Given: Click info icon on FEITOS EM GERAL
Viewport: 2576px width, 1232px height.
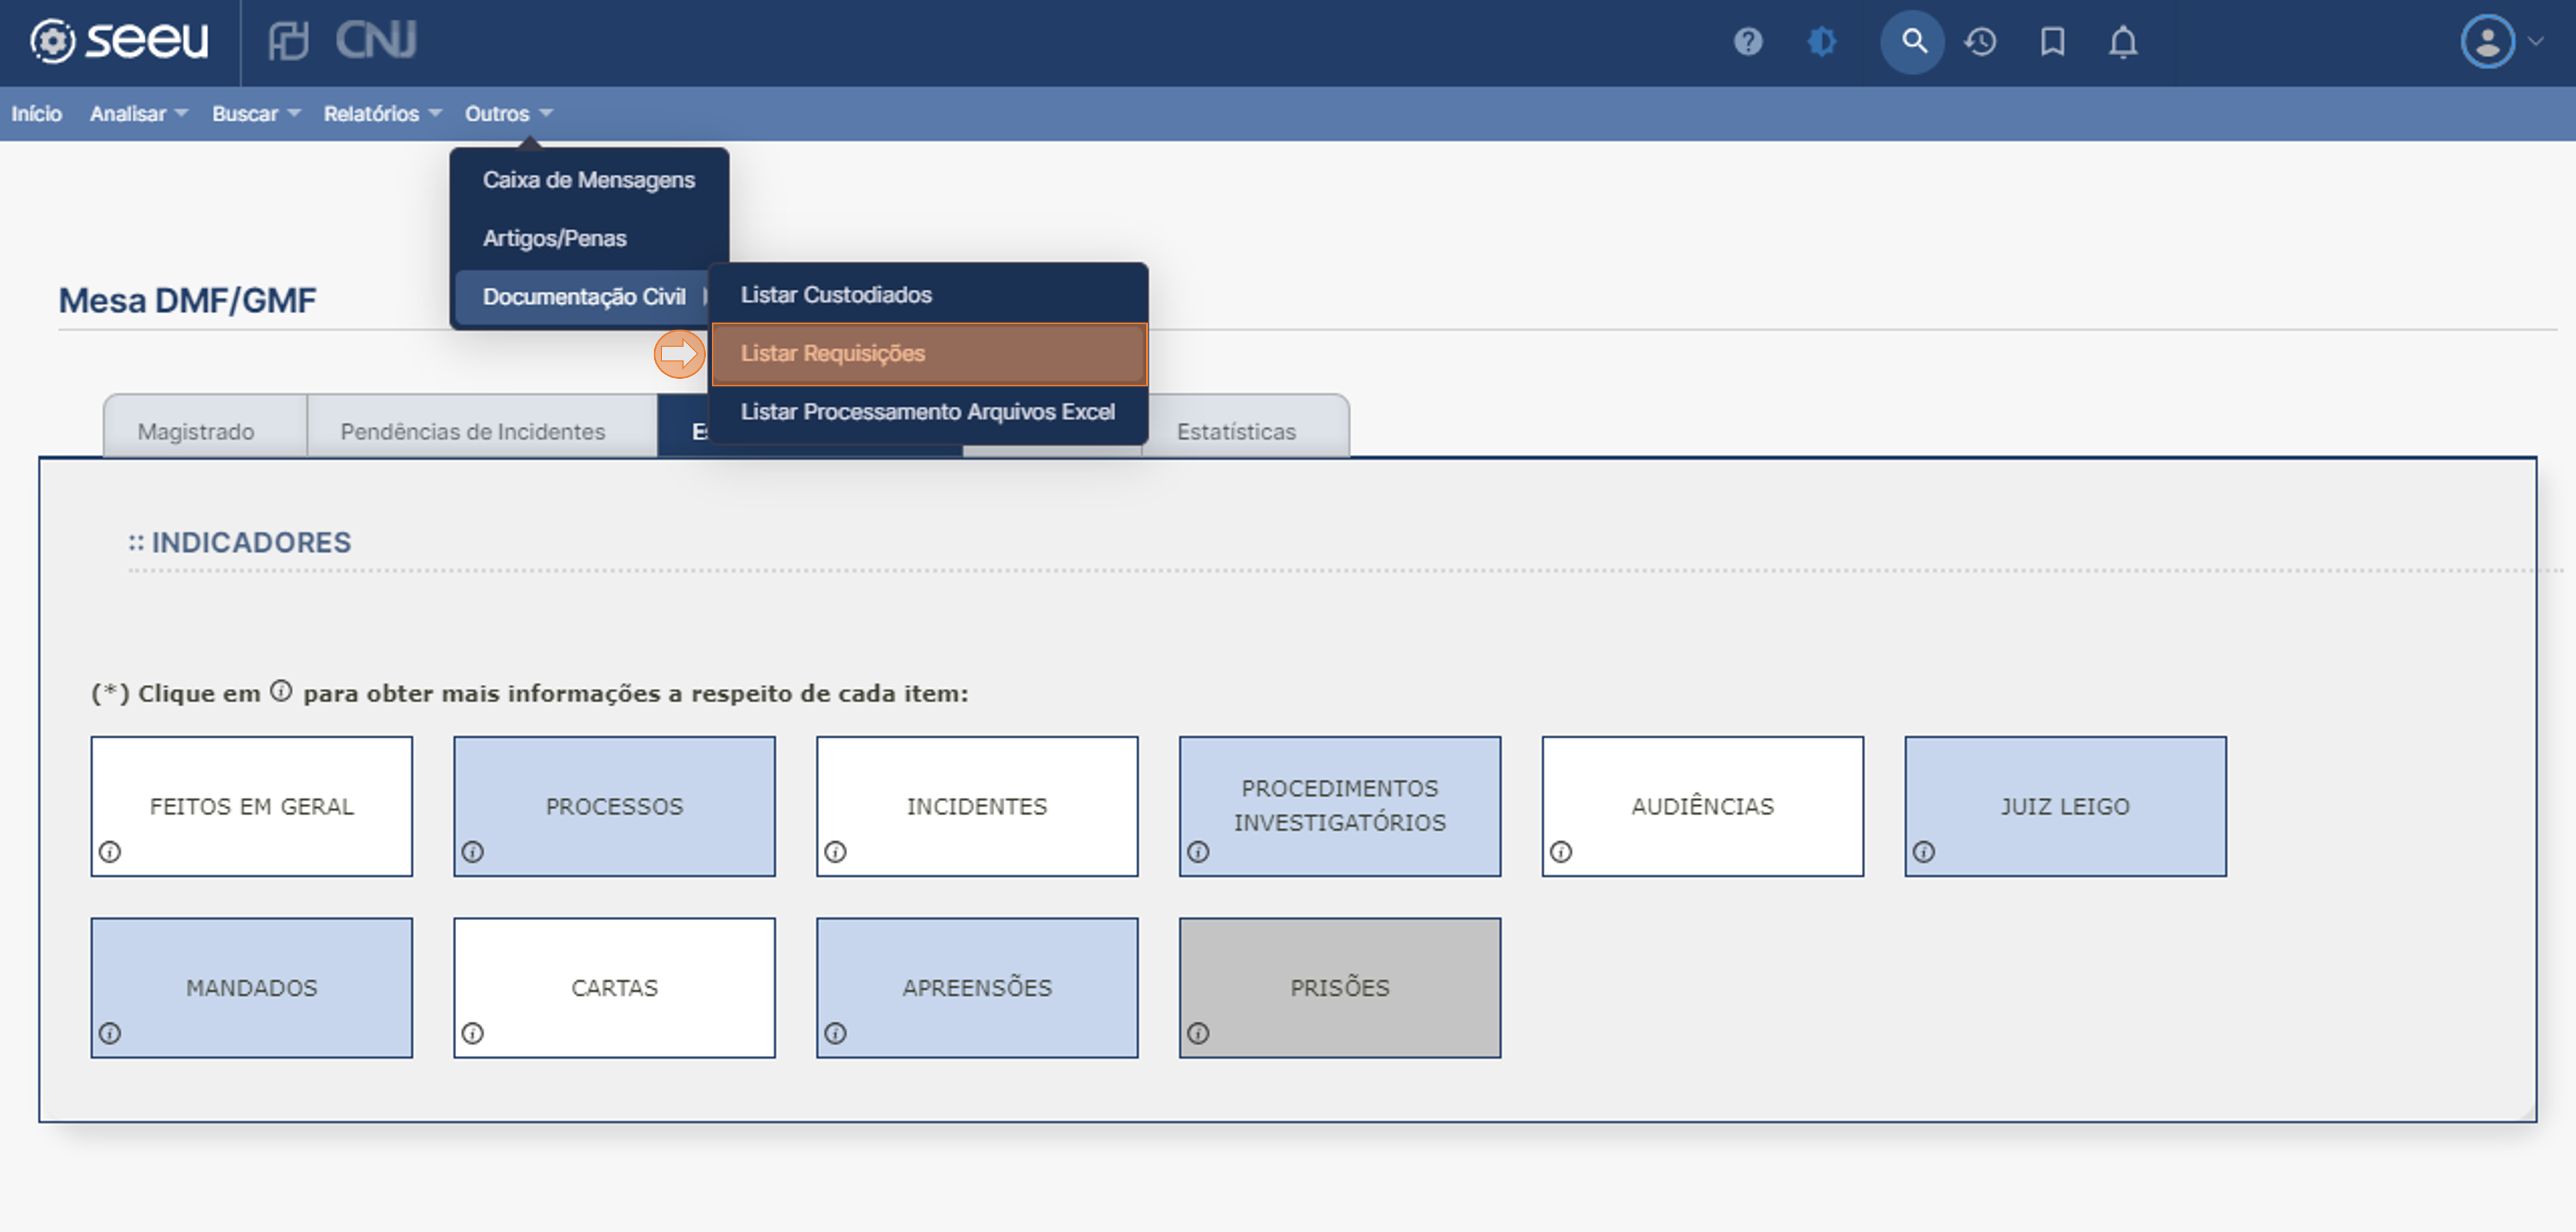Looking at the screenshot, I should 110,852.
